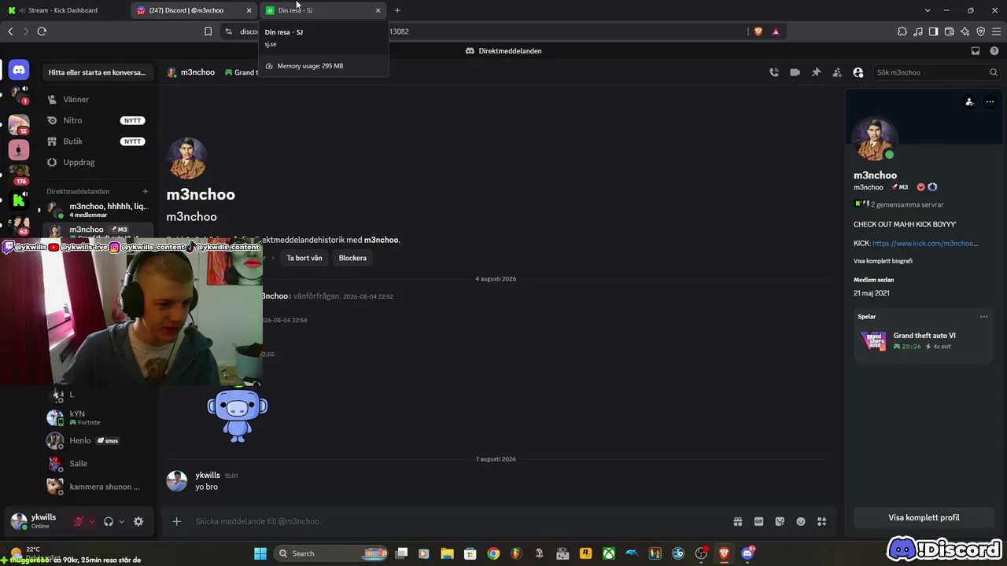Screen dimensions: 1007x566
Task: Select the Discord @m3nchoo browser tab
Action: [194, 10]
